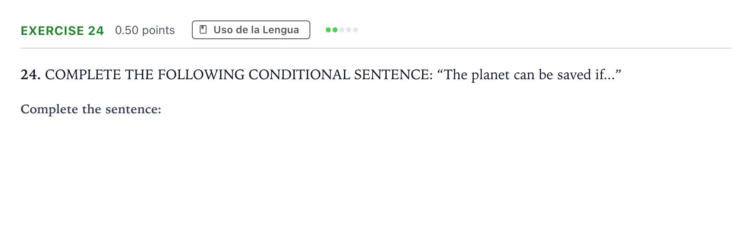Click the second green difficulty dot
The width and height of the screenshot is (752, 248).
tap(335, 30)
